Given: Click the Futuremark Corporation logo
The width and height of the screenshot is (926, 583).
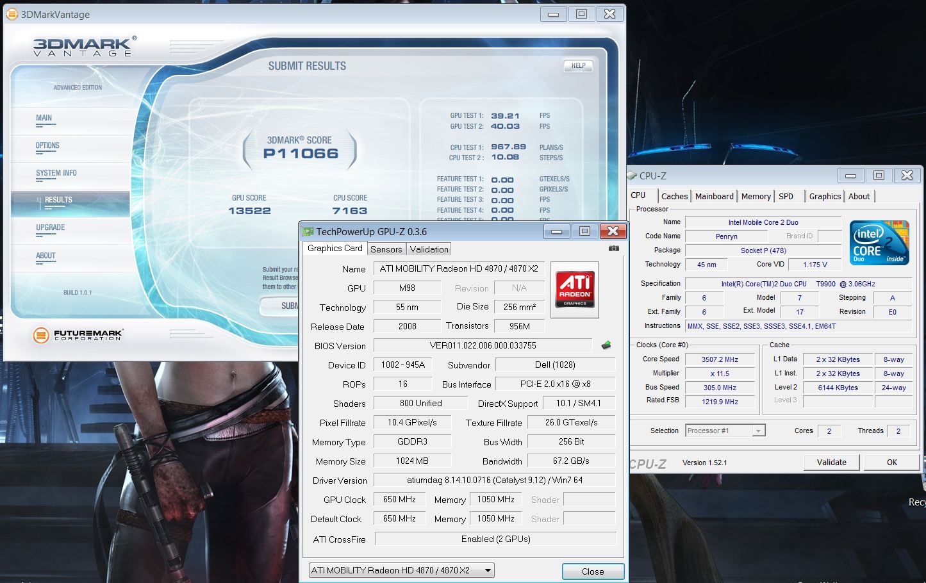Looking at the screenshot, I should pos(78,334).
